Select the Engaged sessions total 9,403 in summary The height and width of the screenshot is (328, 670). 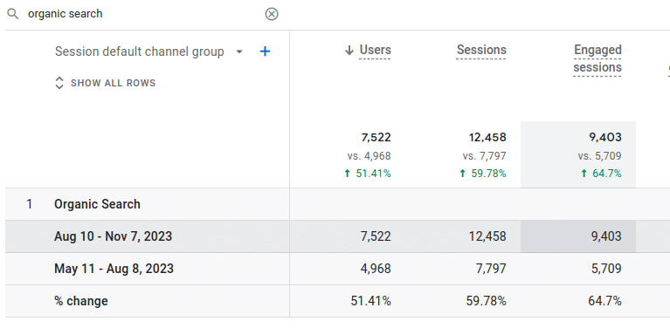[606, 137]
